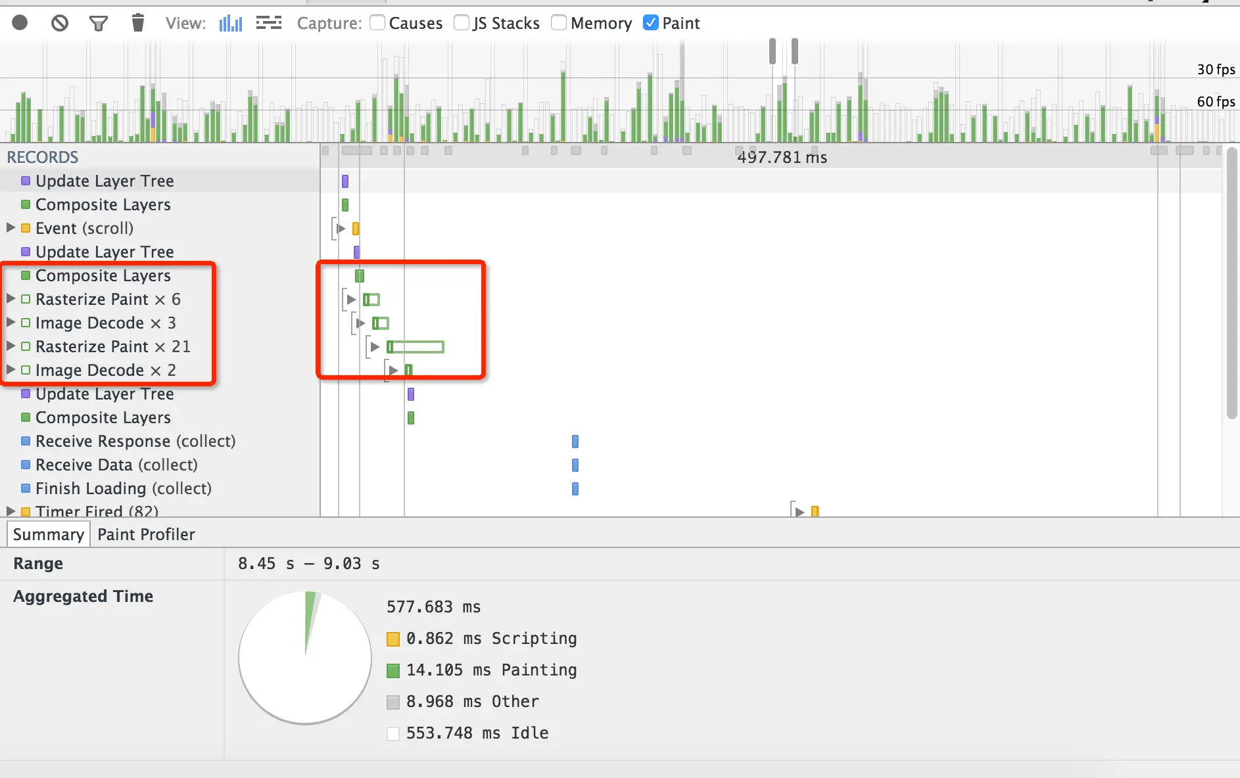Enable the JS Stacks capture checkbox
The width and height of the screenshot is (1240, 778).
pyautogui.click(x=462, y=23)
